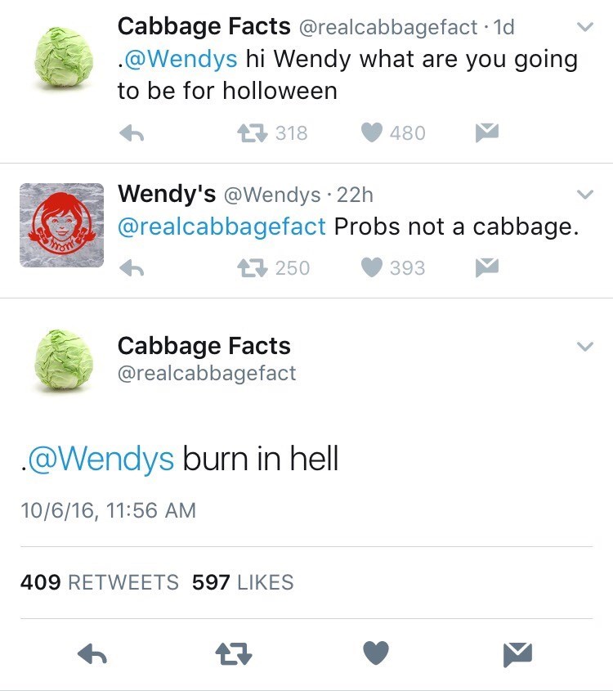Screen dimensions: 613x691
Task: Reply to Cabbage Facts' Halloween question tweet
Action: pyautogui.click(x=132, y=133)
